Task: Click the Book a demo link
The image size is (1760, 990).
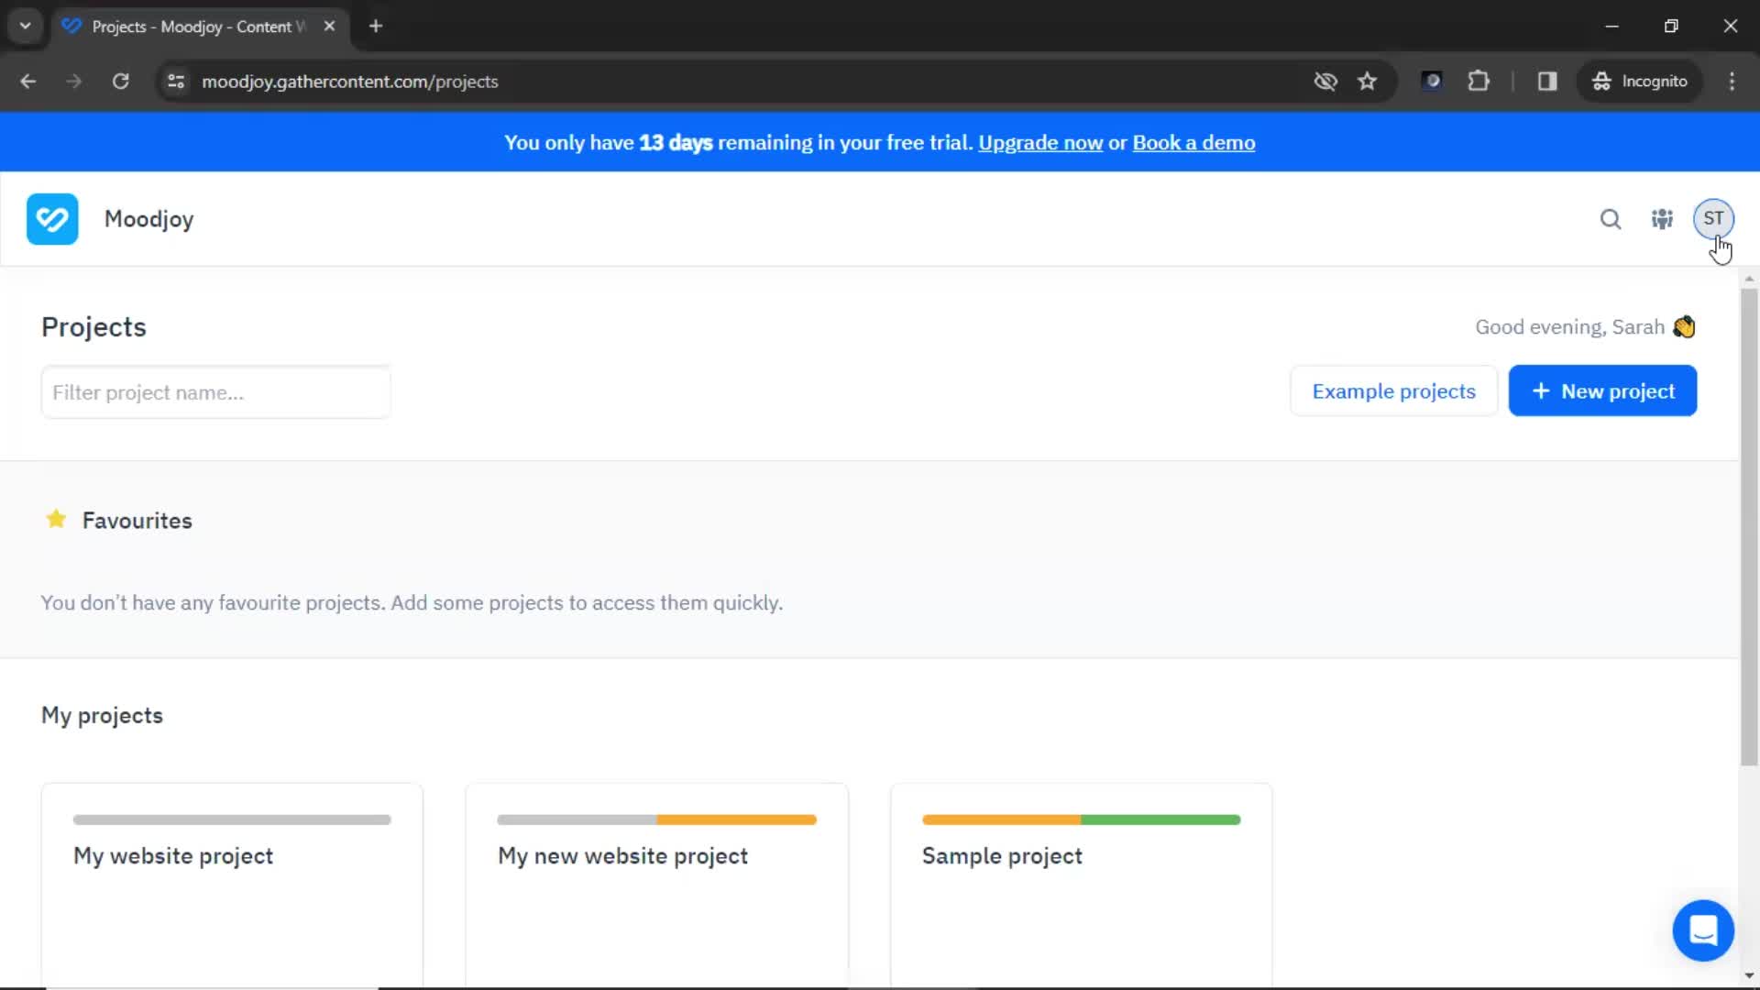Action: 1194,143
